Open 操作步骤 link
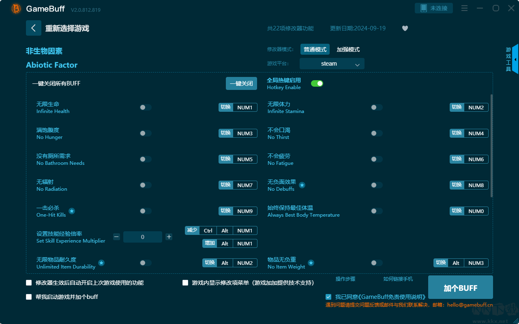519x324 pixels. click(345, 279)
